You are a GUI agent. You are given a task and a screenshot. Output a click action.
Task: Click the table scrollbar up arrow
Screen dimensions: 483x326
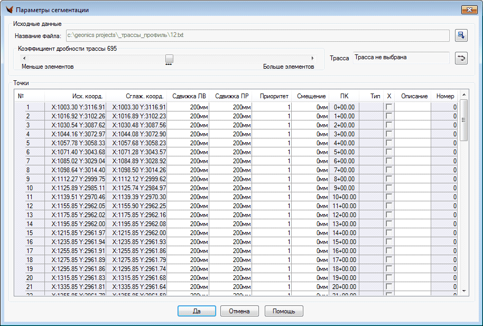(x=463, y=96)
